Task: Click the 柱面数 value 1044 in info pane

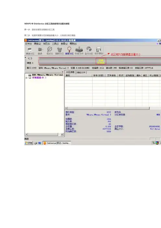Action: pyautogui.click(x=109, y=119)
